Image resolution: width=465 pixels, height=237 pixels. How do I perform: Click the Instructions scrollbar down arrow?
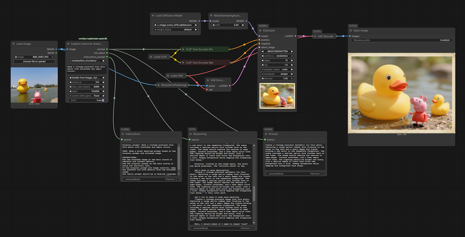[x=179, y=174]
